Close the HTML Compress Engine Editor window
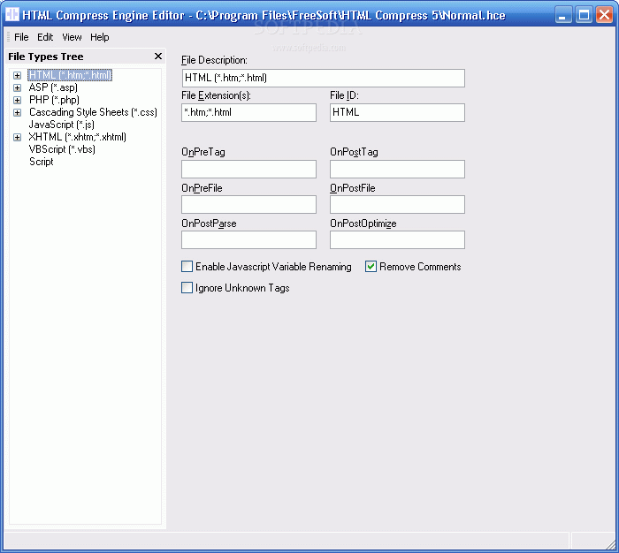The height and width of the screenshot is (553, 619). 604,15
